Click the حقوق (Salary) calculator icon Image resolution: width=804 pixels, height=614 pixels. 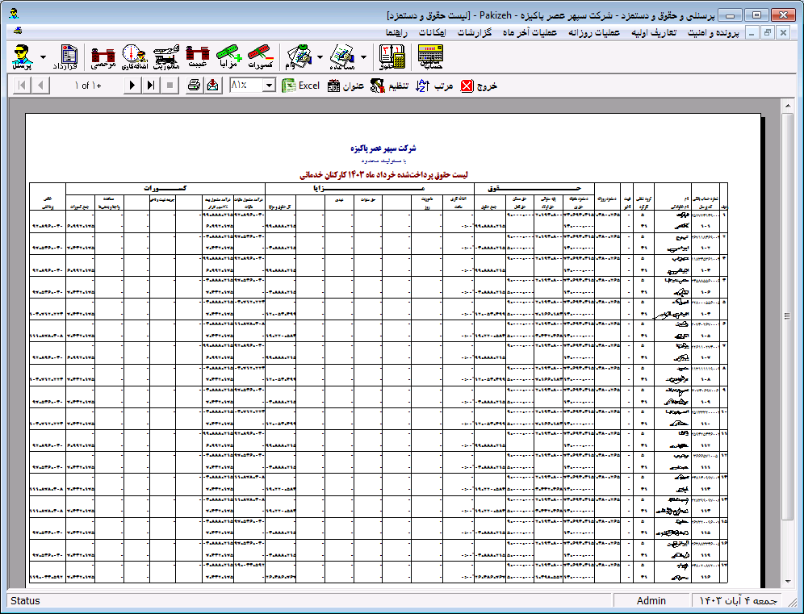(x=392, y=56)
